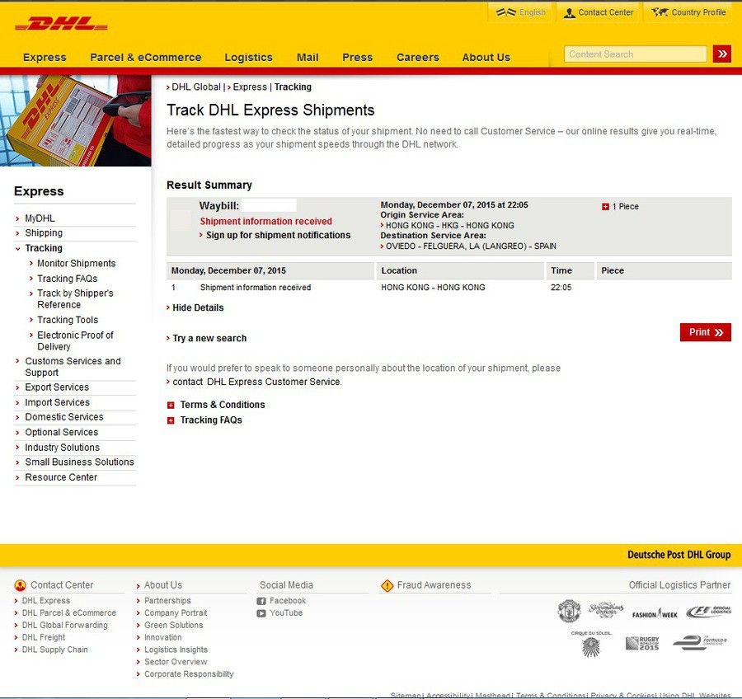Click the content search submit arrow button
The image size is (742, 699).
722,54
